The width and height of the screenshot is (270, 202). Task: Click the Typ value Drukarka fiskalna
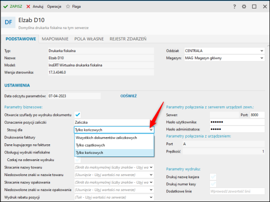101,50
